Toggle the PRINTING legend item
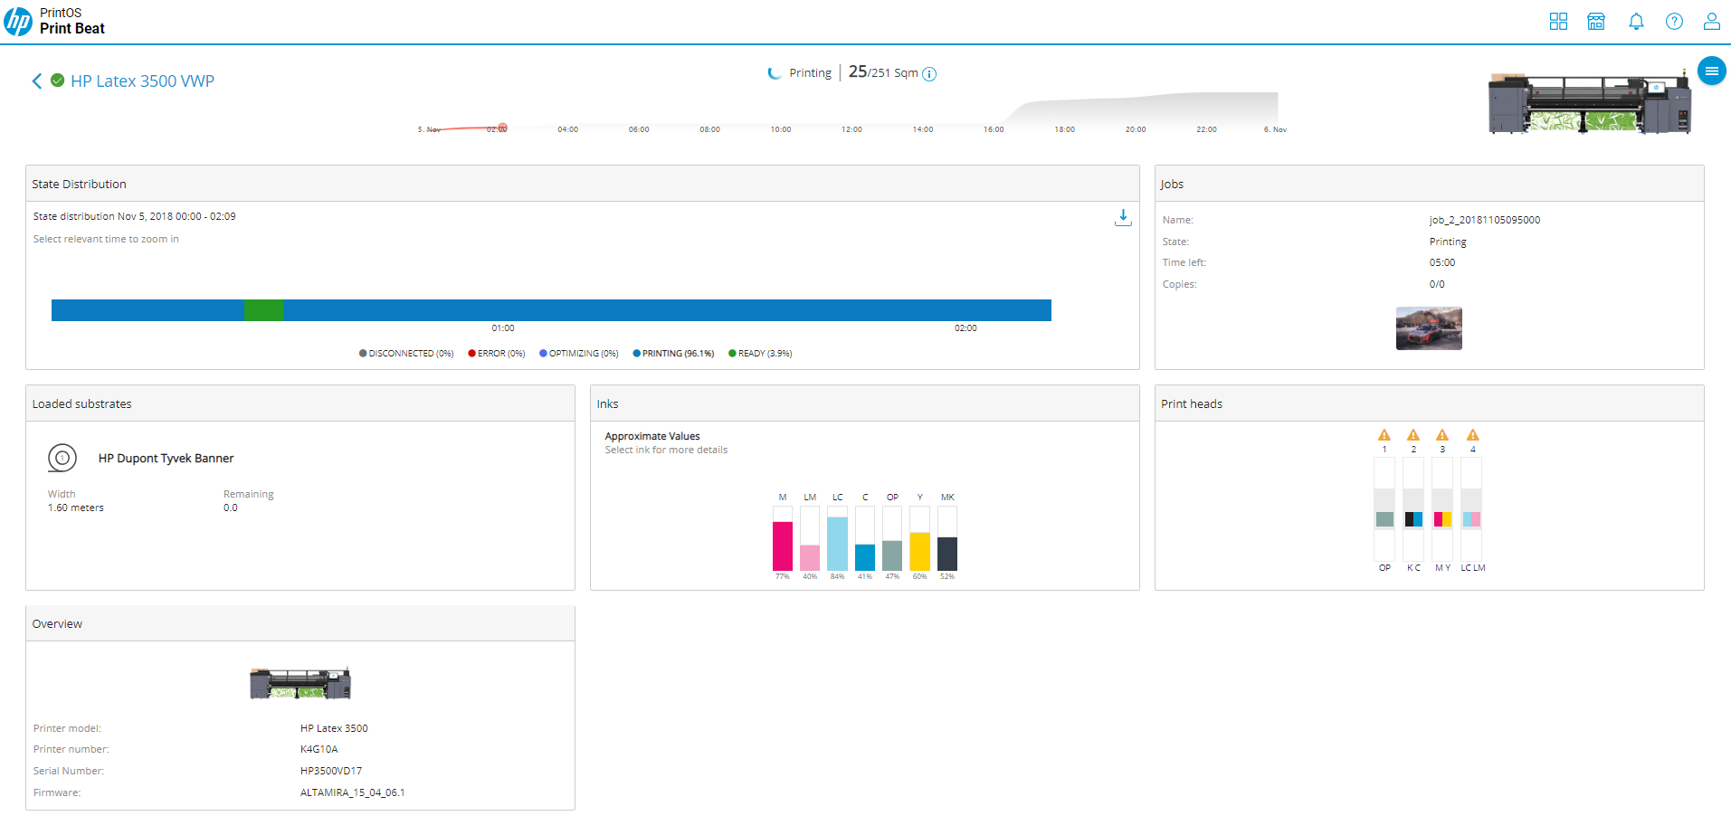1731x816 pixels. tap(673, 354)
